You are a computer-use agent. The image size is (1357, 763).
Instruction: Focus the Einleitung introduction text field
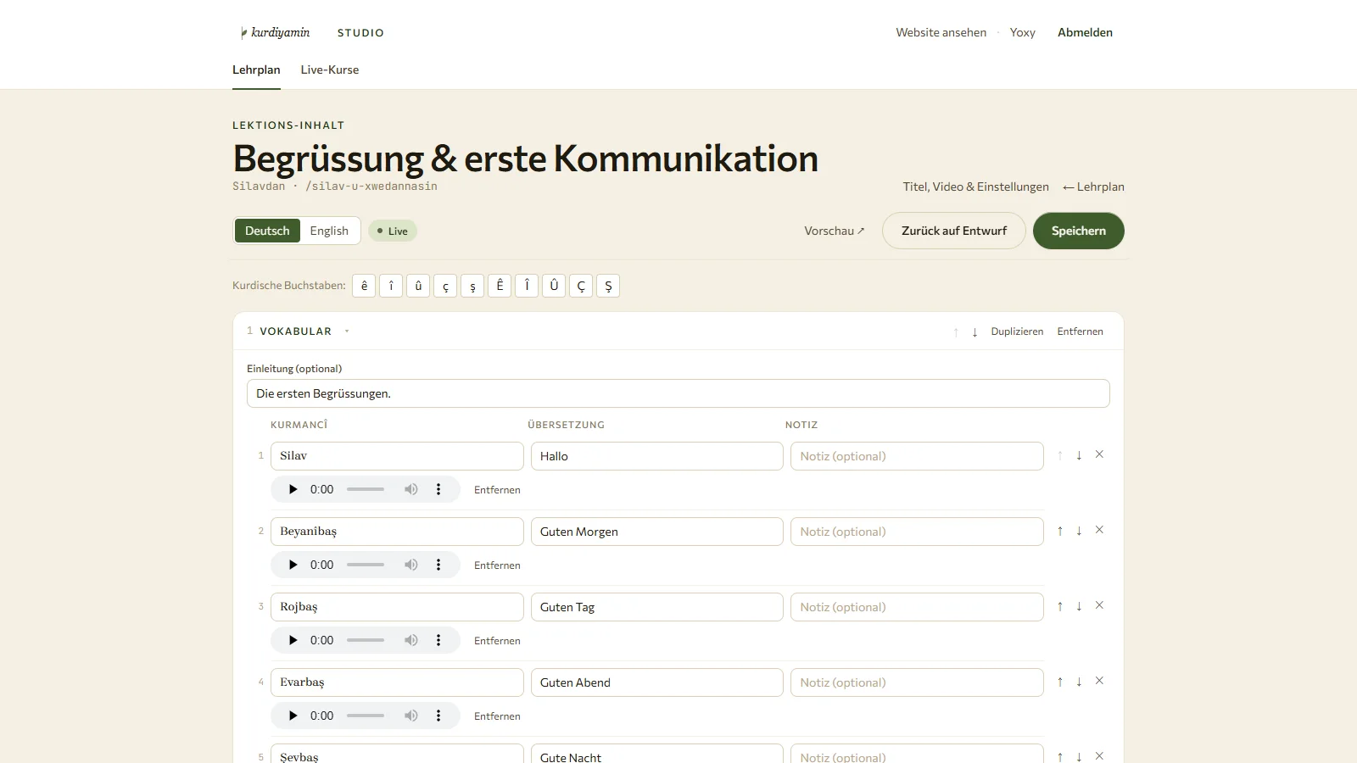pos(678,393)
